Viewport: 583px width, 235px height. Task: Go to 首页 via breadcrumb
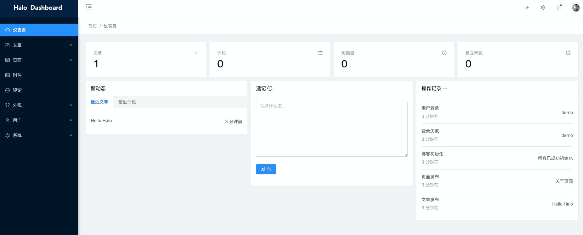(93, 26)
